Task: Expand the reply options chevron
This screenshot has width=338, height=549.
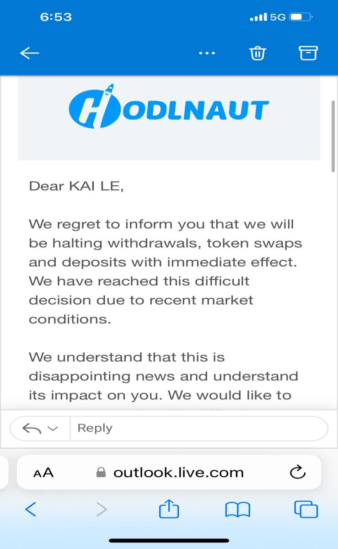Action: [53, 429]
